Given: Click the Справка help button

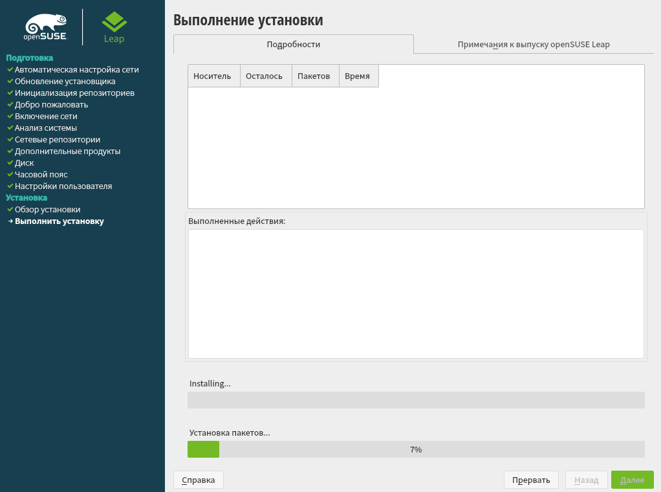Looking at the screenshot, I should (x=199, y=480).
